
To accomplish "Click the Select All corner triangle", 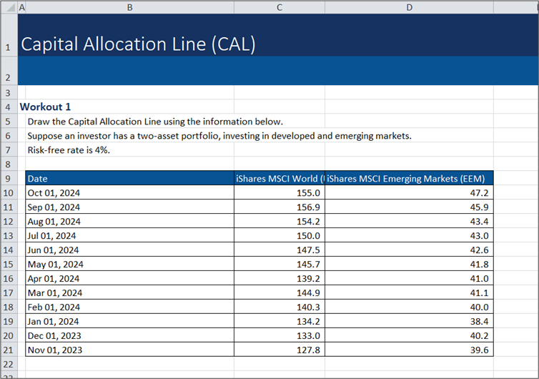I will click(7, 7).
